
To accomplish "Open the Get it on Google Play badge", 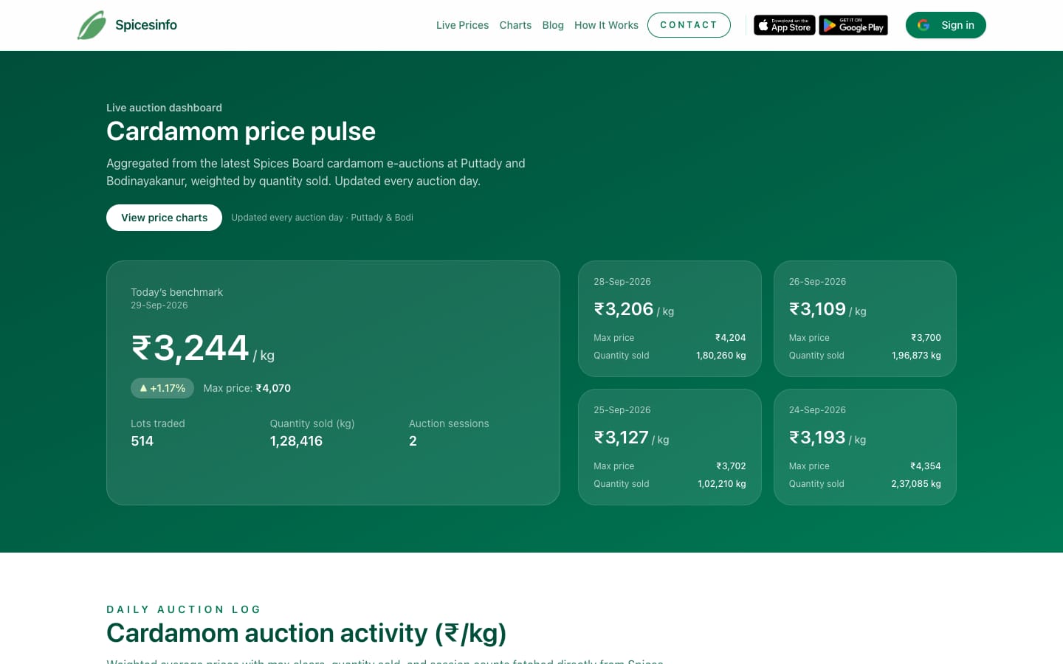I will [853, 25].
